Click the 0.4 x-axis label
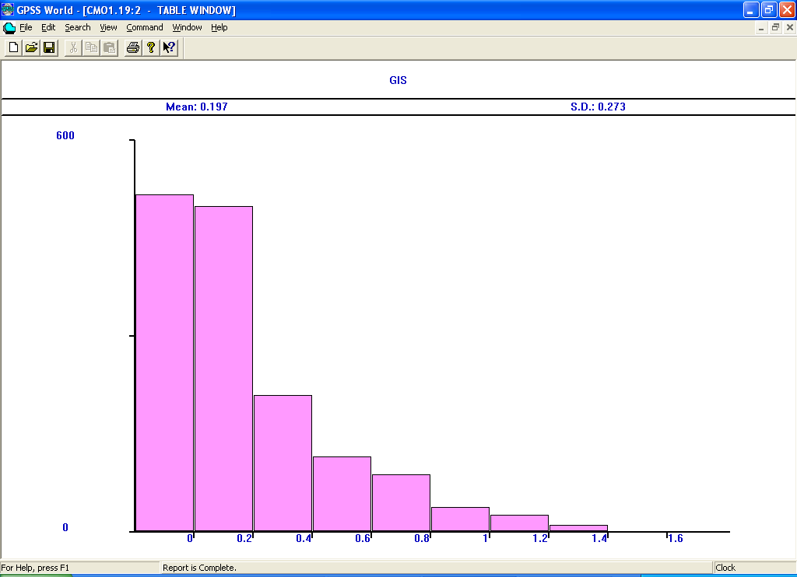The width and height of the screenshot is (797, 577). 304,538
